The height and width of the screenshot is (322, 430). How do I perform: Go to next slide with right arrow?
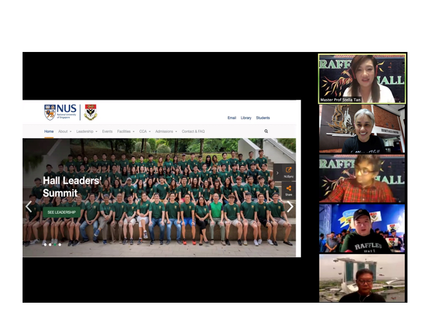point(290,207)
